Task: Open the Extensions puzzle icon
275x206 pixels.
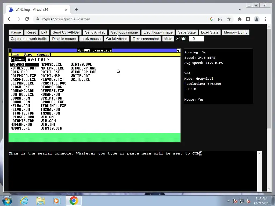Action: click(239, 19)
